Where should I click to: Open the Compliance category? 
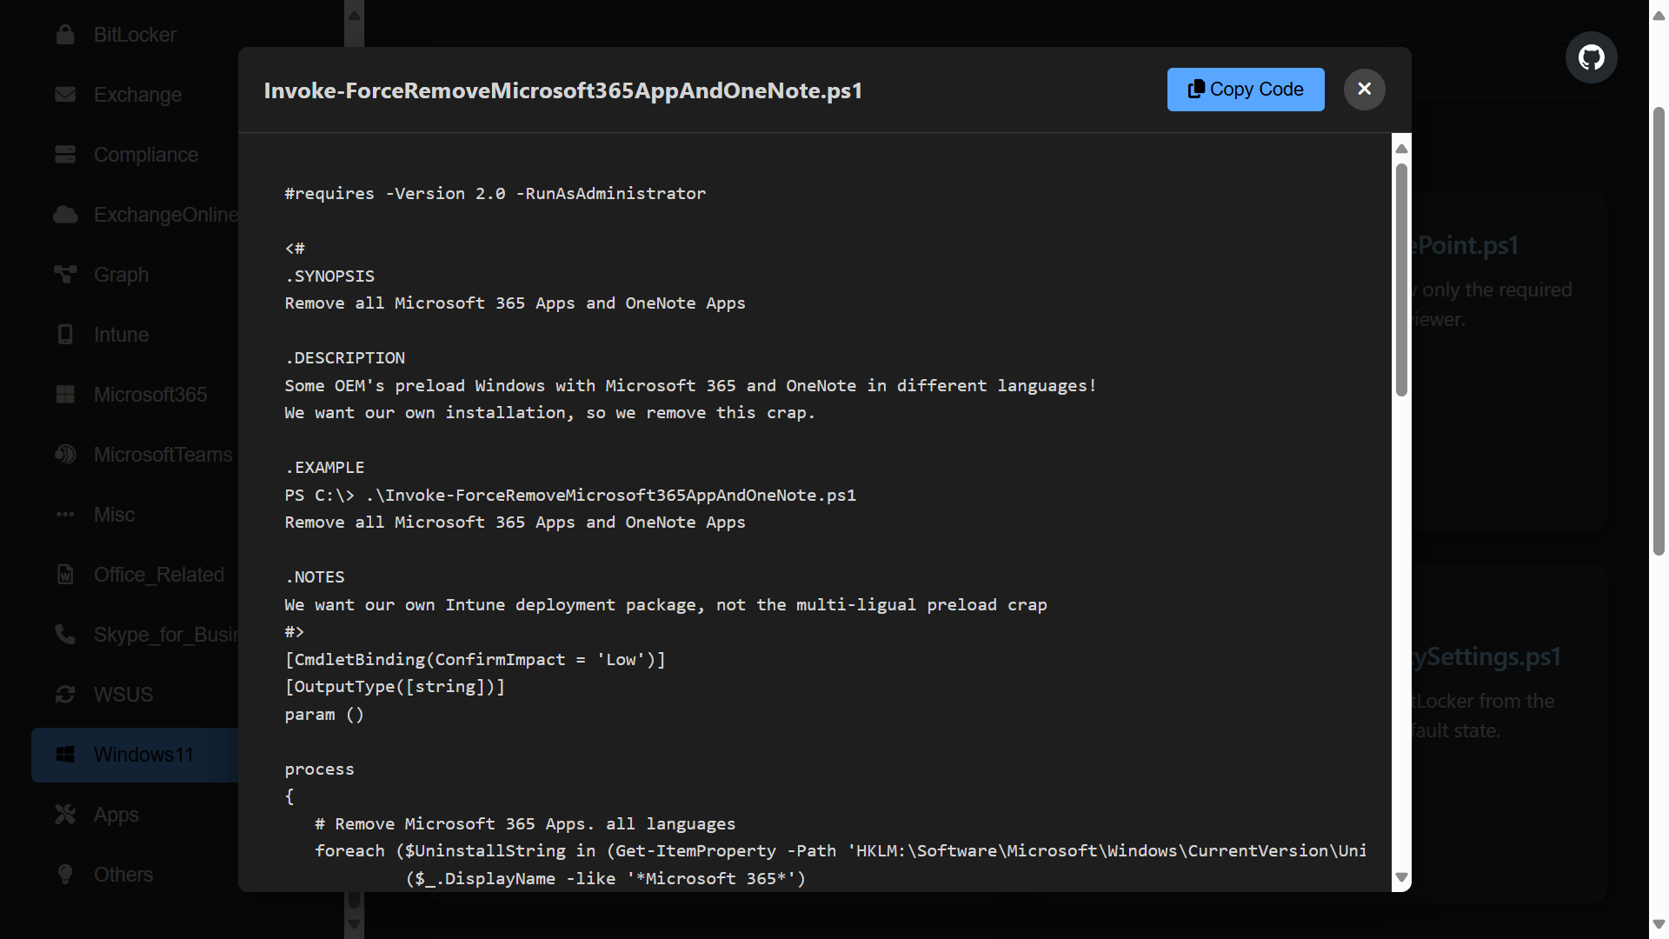pyautogui.click(x=145, y=155)
